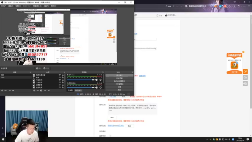Viewport: 252px width, 142px height.
Task: Toggle visibility of the 视频采集设备 source
Action: coord(60,75)
